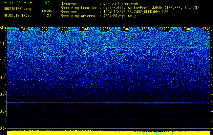
Task: Click the 0.7 kHz axis label
Action: coord(2,111)
